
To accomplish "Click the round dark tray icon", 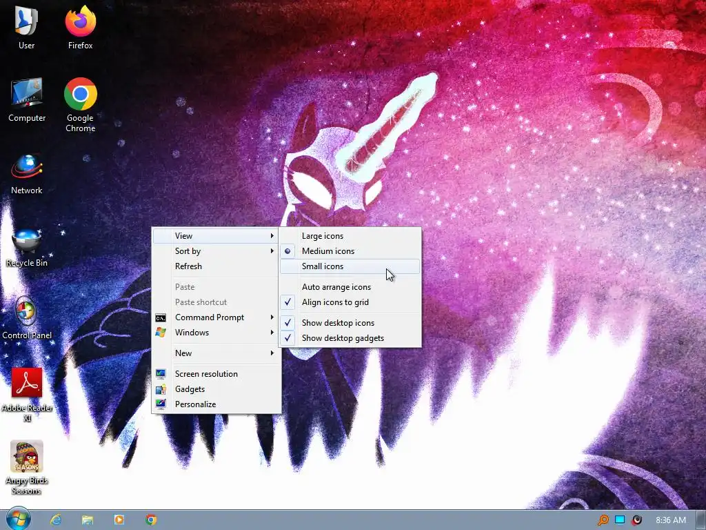I will (x=636, y=520).
